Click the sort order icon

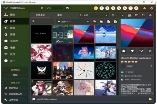pyautogui.click(x=136, y=15)
